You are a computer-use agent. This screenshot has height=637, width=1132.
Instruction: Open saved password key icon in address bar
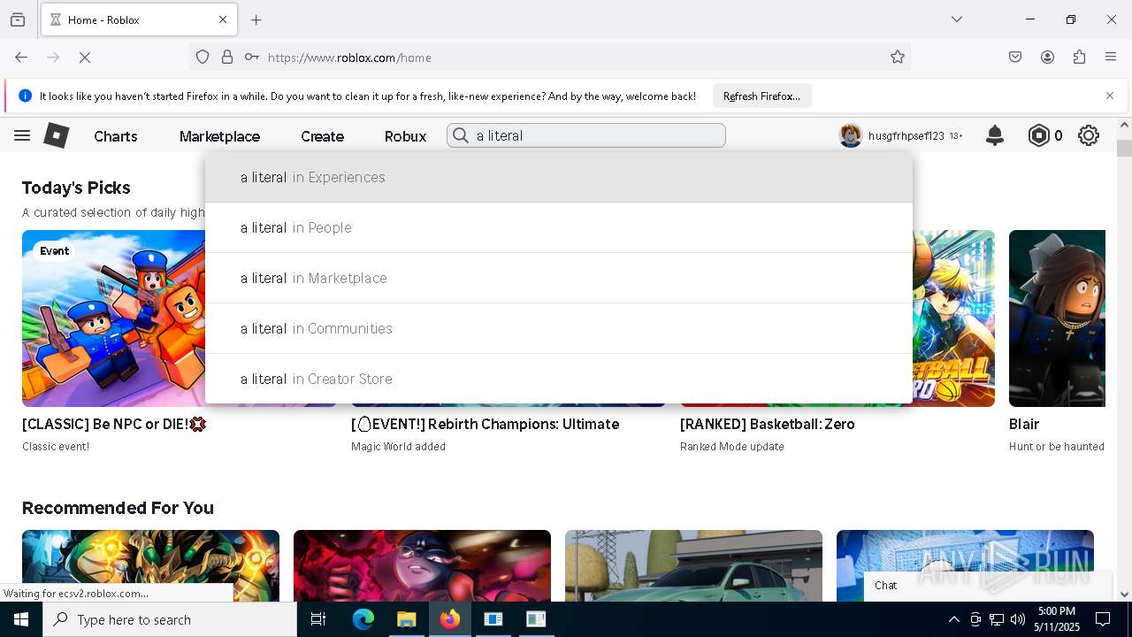pyautogui.click(x=252, y=58)
